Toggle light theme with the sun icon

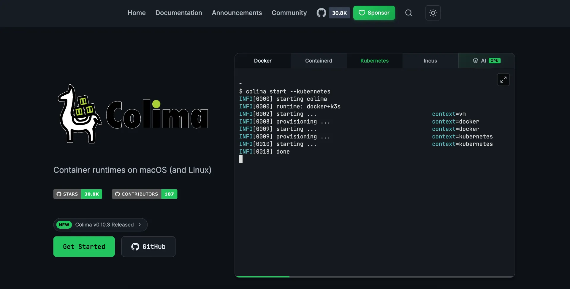(433, 13)
